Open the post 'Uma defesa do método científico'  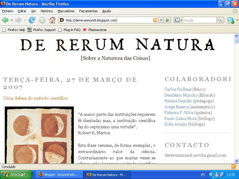[x=36, y=98]
